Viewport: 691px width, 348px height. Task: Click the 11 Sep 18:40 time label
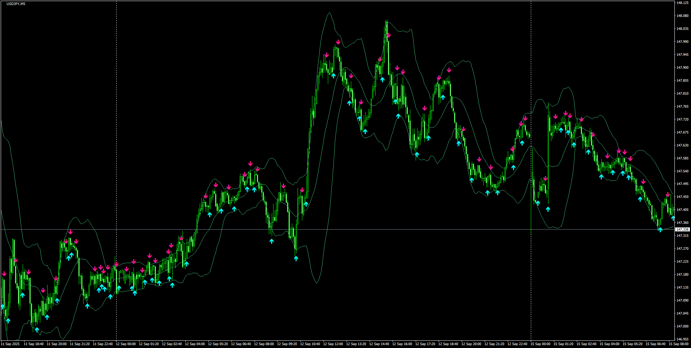[x=33, y=344]
